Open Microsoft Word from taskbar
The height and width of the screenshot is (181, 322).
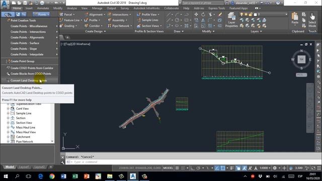point(63,176)
